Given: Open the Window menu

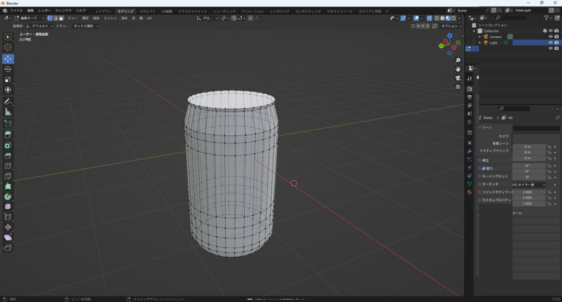Looking at the screenshot, I should [x=63, y=11].
